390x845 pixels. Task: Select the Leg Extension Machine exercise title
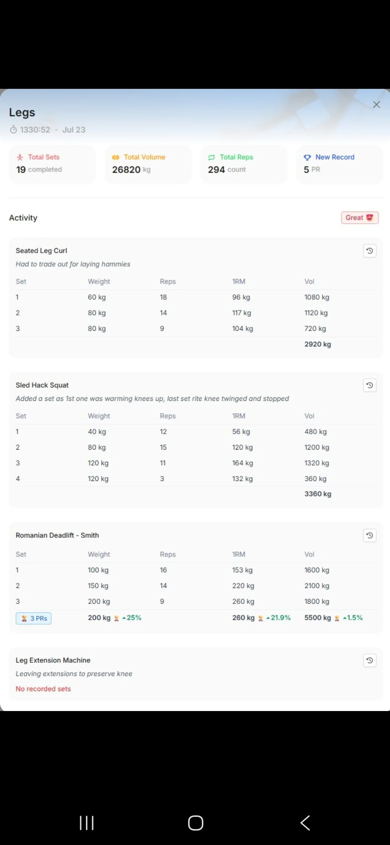53,660
